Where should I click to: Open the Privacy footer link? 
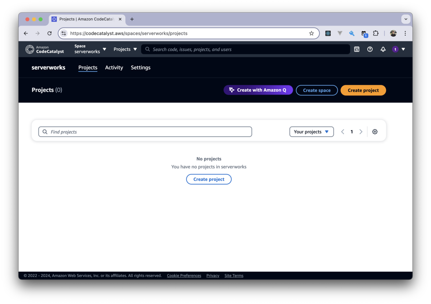213,276
